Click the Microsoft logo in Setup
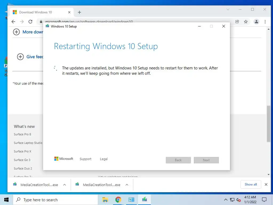This screenshot has width=273, height=205. [64, 159]
